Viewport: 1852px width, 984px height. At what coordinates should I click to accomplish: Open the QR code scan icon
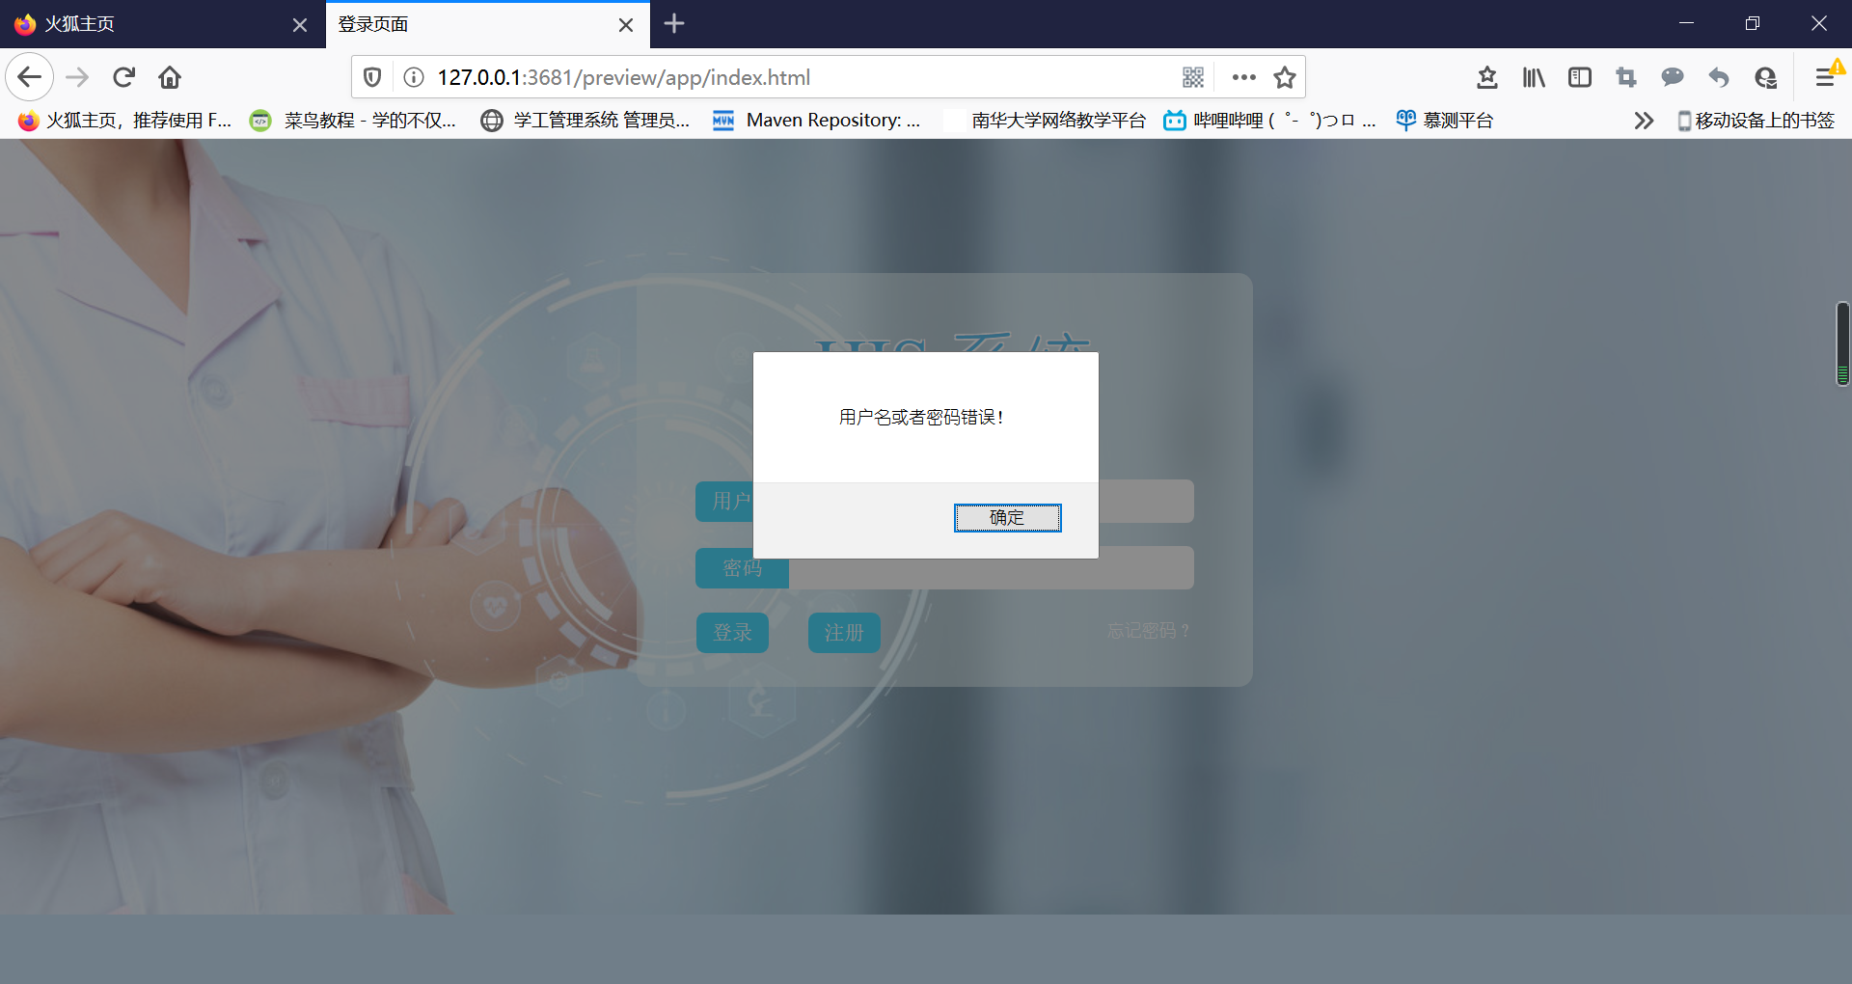pos(1193,77)
